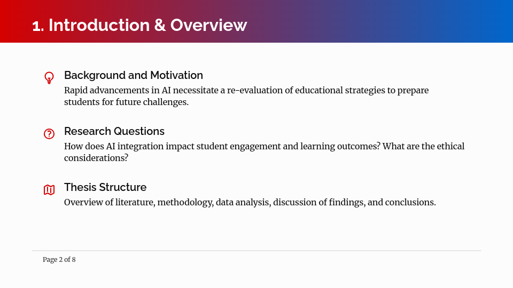513x288 pixels.
Task: Click the line 'students for future challenges.'
Action: point(126,102)
